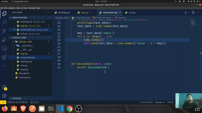Close consumers.py in Open Editors list
Image resolution: width=202 pixels, height=113 pixels.
15,30
